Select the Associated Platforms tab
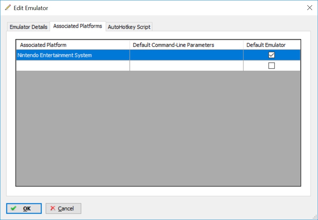The image size is (318, 220). [x=78, y=26]
